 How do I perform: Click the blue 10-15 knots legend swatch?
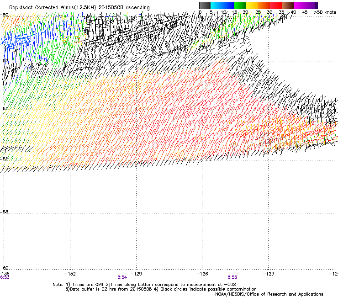click(228, 5)
